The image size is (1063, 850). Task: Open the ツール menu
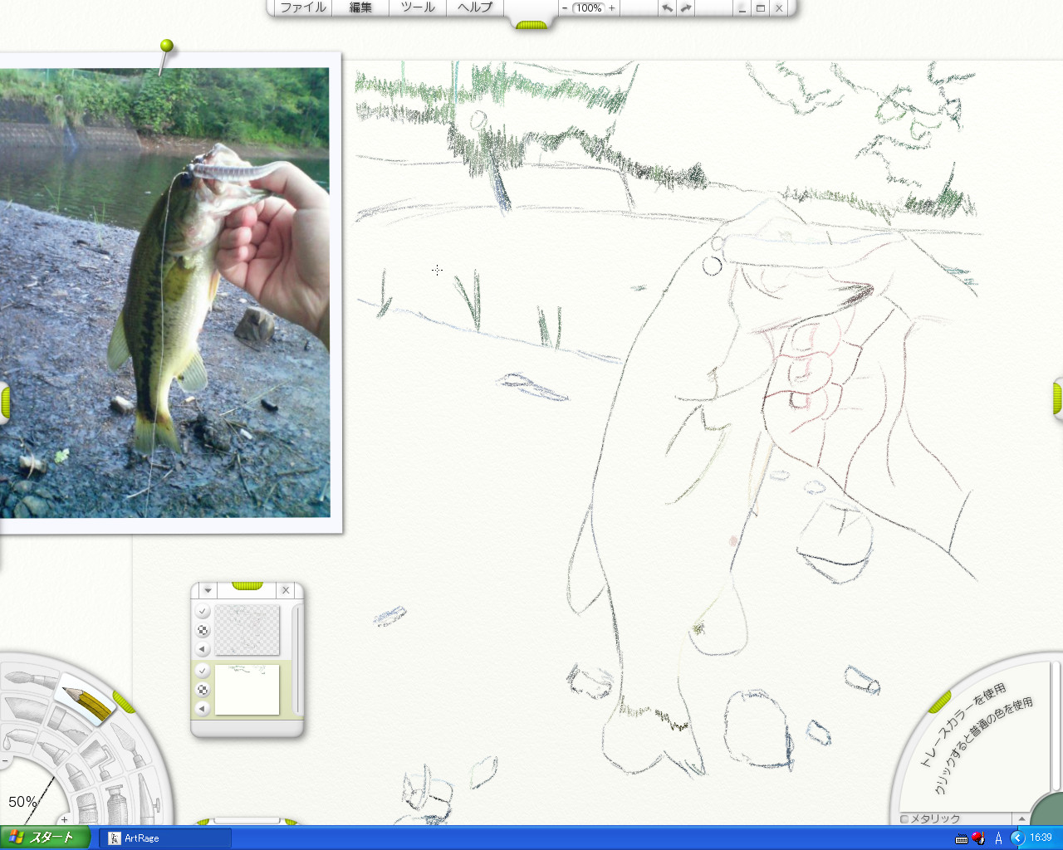tap(418, 7)
